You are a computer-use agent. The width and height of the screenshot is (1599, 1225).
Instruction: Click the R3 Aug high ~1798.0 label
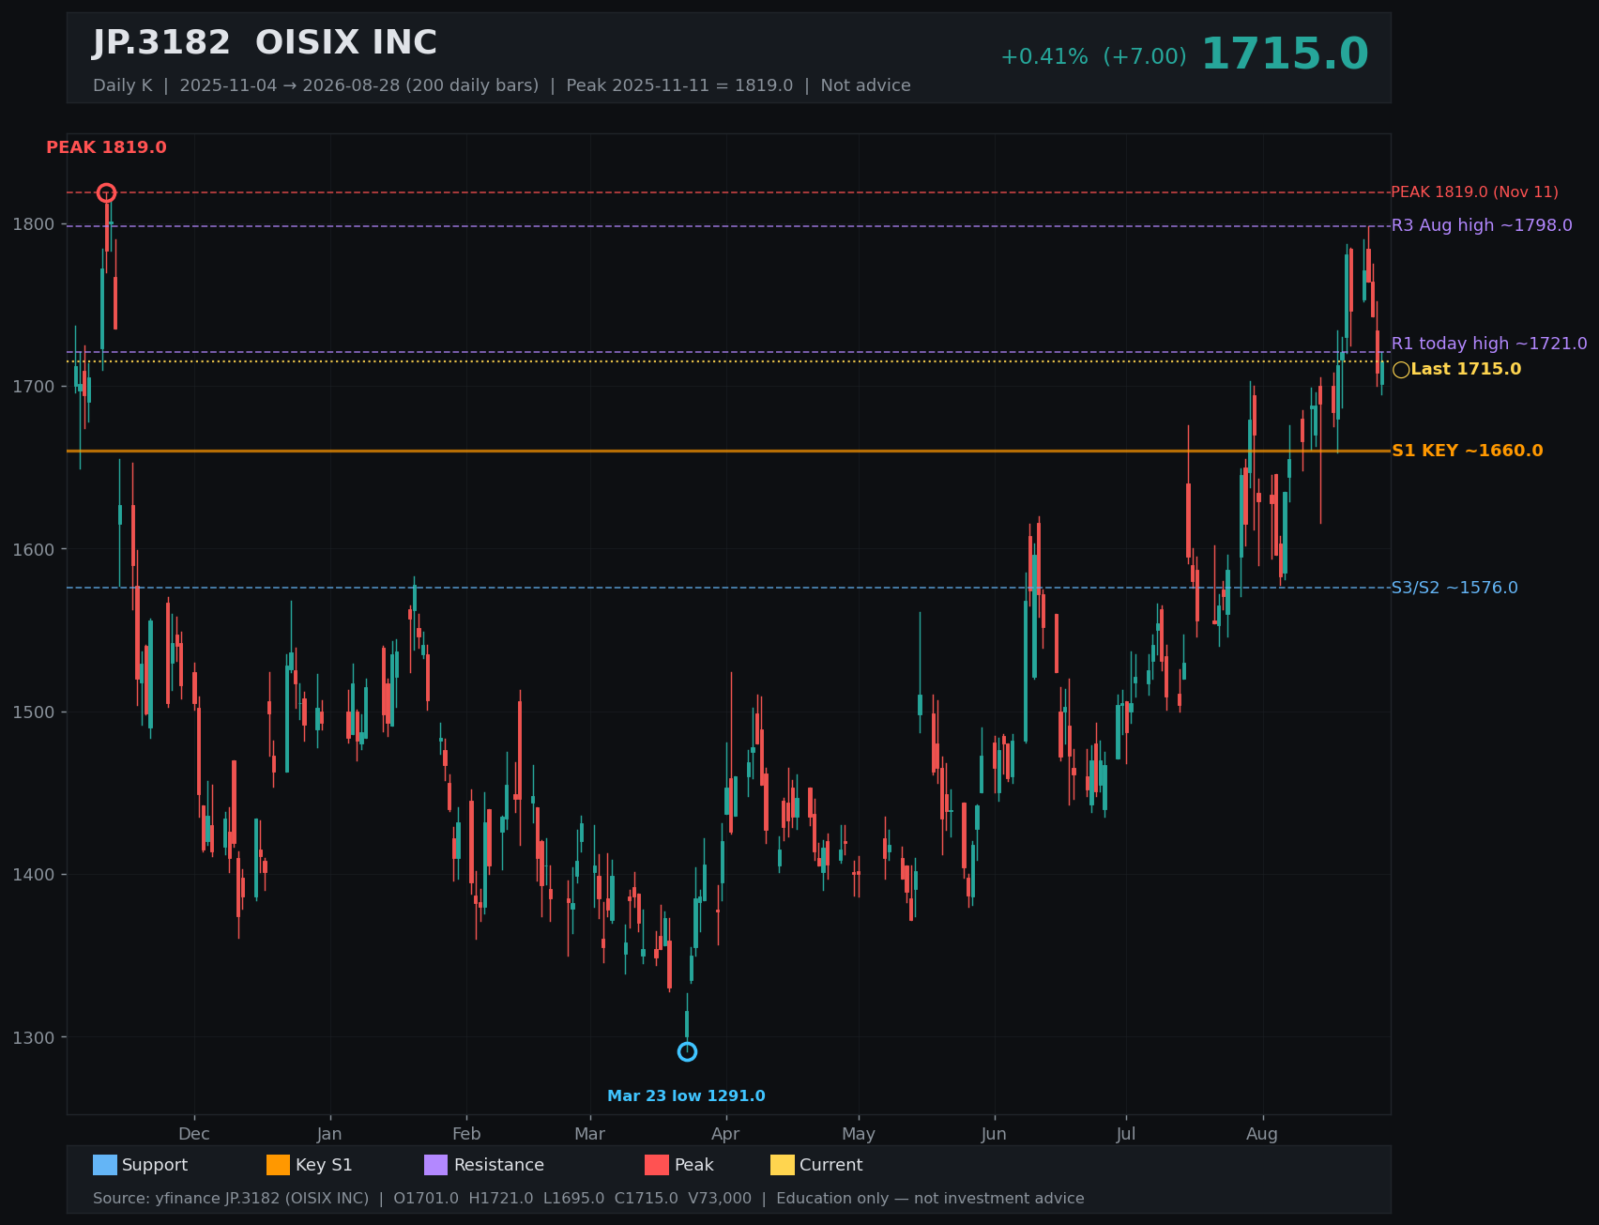click(x=1482, y=225)
